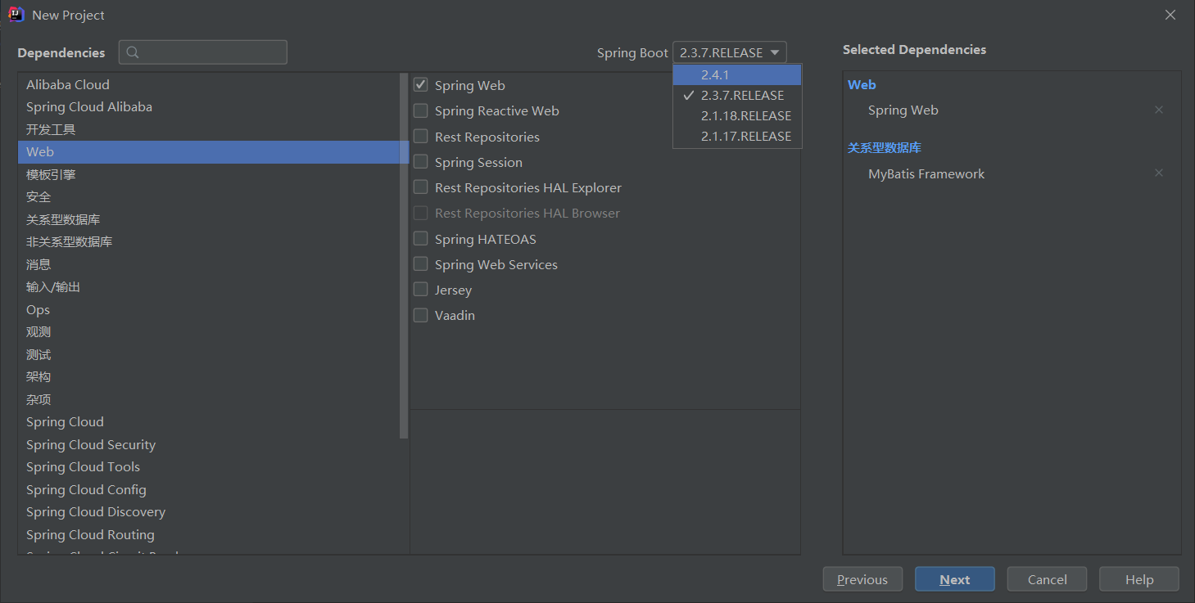This screenshot has width=1195, height=603.
Task: Click the Help button
Action: point(1138,578)
